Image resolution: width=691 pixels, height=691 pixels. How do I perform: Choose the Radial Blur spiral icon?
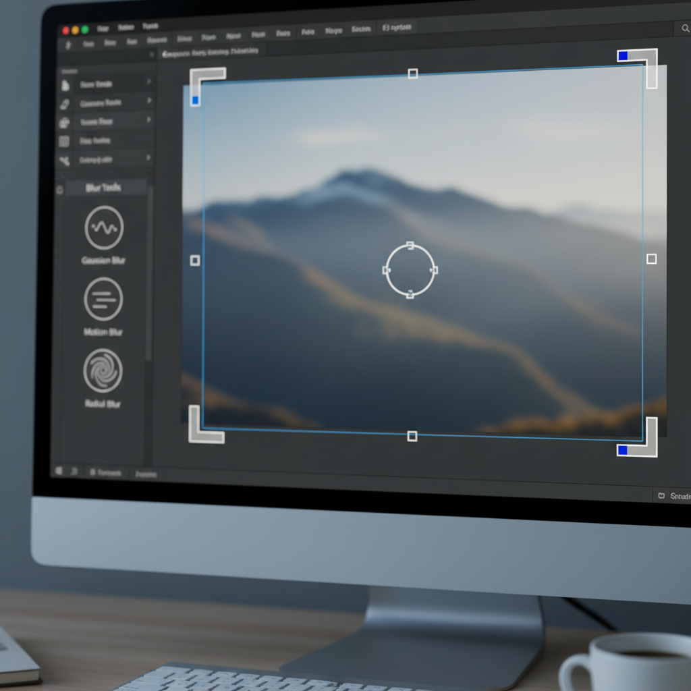[103, 370]
